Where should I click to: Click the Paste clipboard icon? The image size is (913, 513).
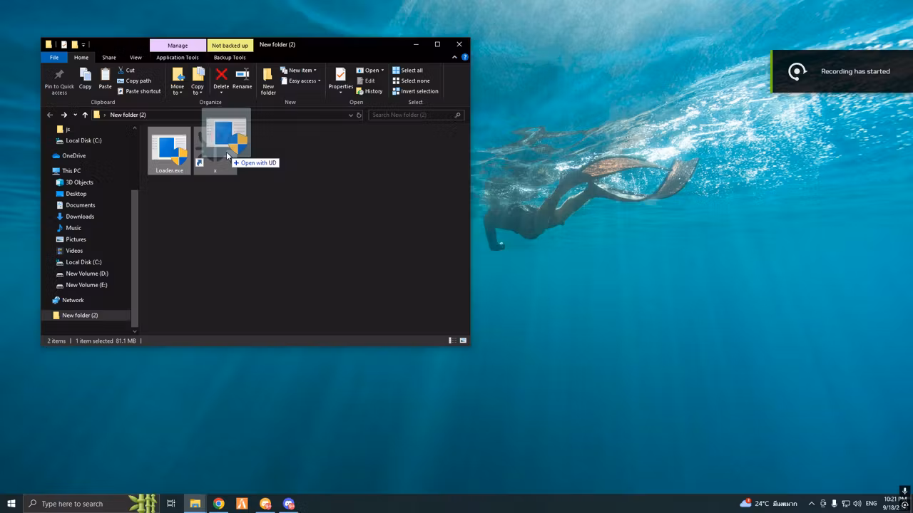pyautogui.click(x=105, y=76)
